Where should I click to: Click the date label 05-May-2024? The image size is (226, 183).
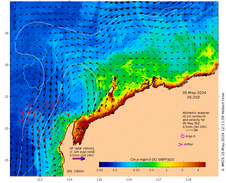coord(194,93)
